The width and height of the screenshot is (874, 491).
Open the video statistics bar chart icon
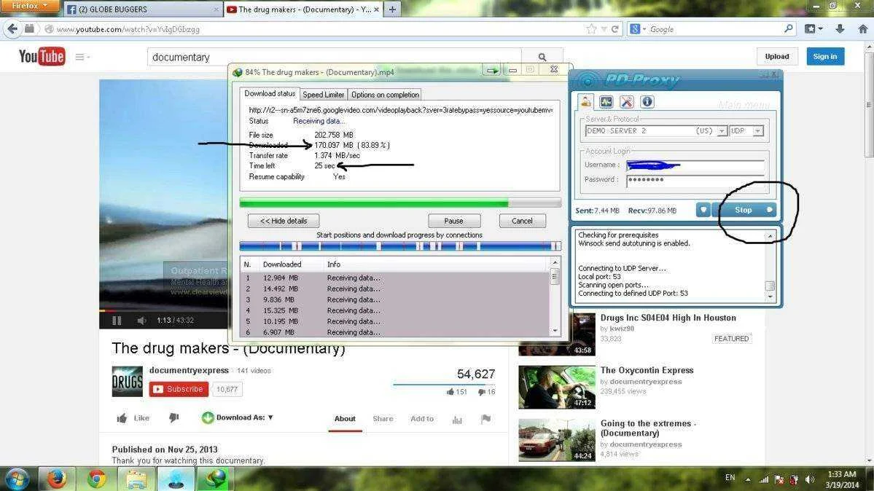(457, 420)
